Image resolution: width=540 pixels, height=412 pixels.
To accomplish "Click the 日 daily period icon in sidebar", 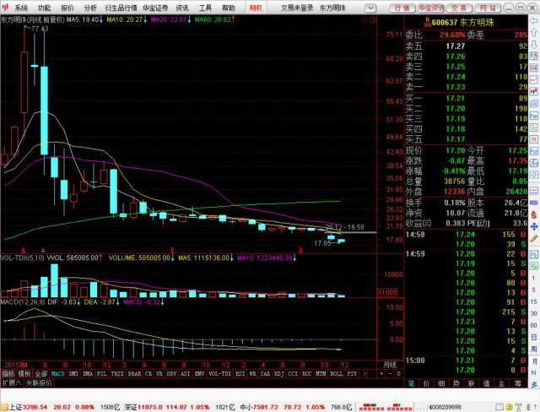I will point(534,337).
